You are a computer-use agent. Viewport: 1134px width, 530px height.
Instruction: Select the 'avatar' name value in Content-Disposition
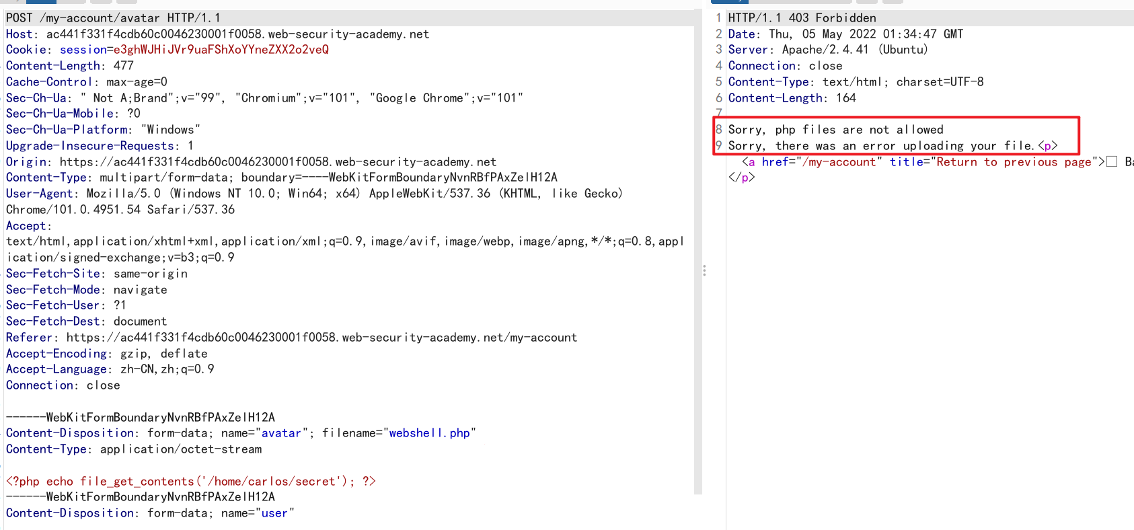[281, 433]
